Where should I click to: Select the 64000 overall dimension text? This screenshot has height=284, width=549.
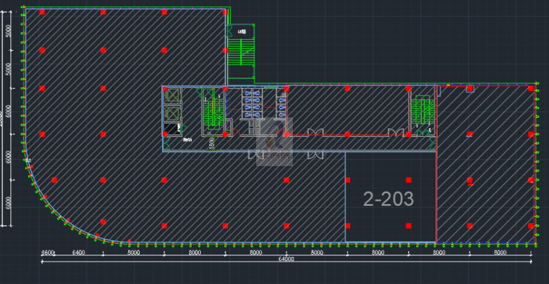286,259
